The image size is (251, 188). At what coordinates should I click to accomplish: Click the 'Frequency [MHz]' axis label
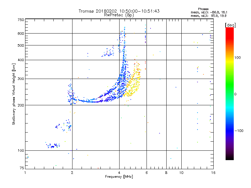coord(119,176)
